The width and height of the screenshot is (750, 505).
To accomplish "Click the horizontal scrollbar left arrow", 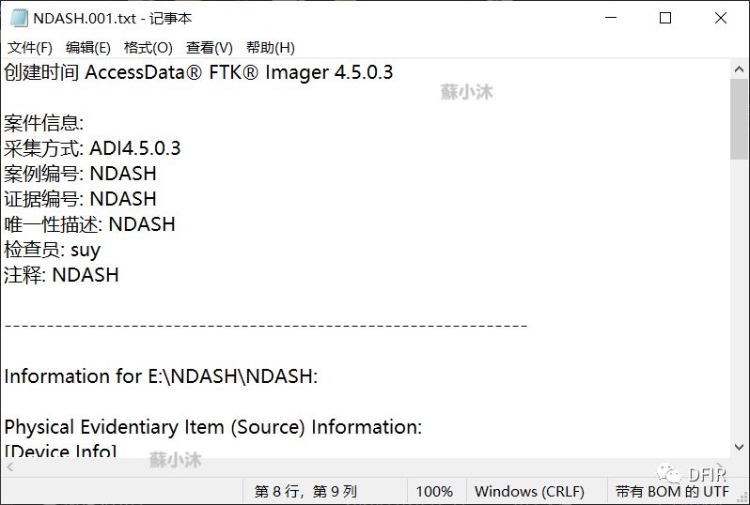I will 10,467.
